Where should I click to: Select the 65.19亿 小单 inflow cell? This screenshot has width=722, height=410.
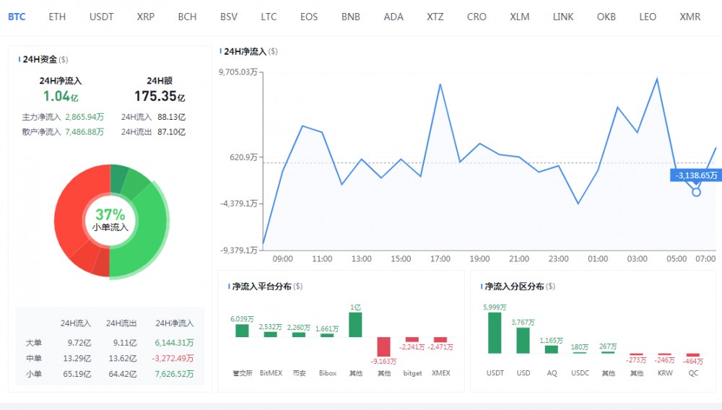[x=77, y=374]
